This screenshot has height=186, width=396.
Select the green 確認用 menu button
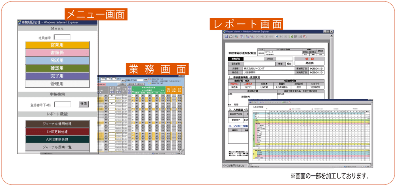point(57,68)
